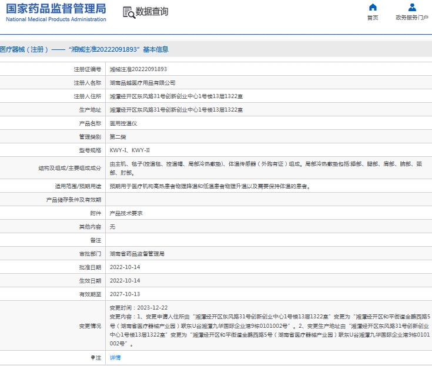Screen dimensions: 432x366
Task: Click the page title with 基本信息
Action: click(84, 49)
